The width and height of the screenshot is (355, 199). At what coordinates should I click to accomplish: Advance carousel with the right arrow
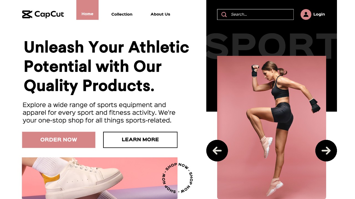(326, 151)
